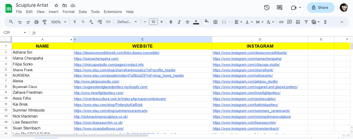This screenshot has width=353, height=139.
Task: Open version history clock icon
Action: tap(267, 8)
